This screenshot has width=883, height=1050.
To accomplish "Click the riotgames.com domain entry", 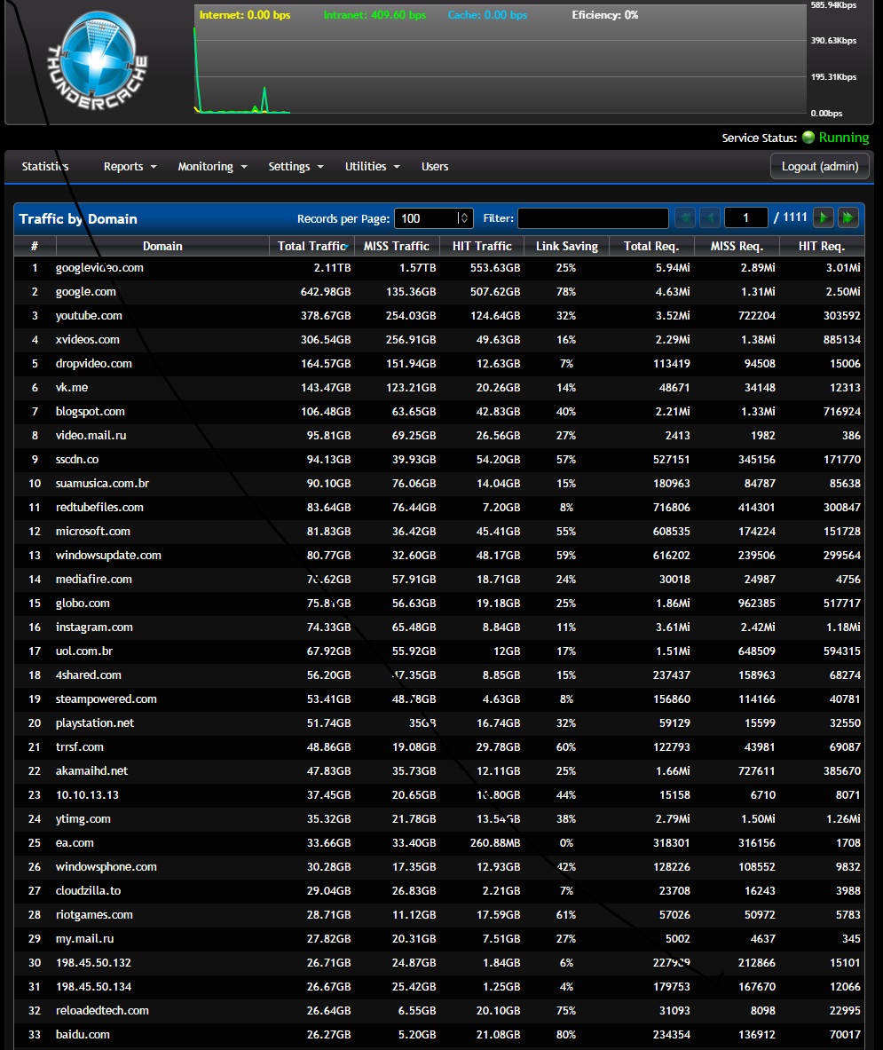I will [94, 915].
